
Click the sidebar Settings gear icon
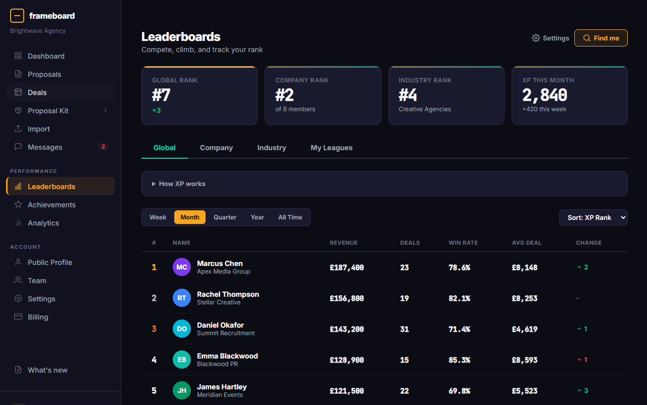point(18,299)
